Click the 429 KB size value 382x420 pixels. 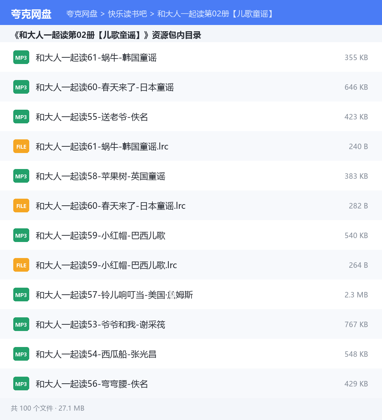356,384
